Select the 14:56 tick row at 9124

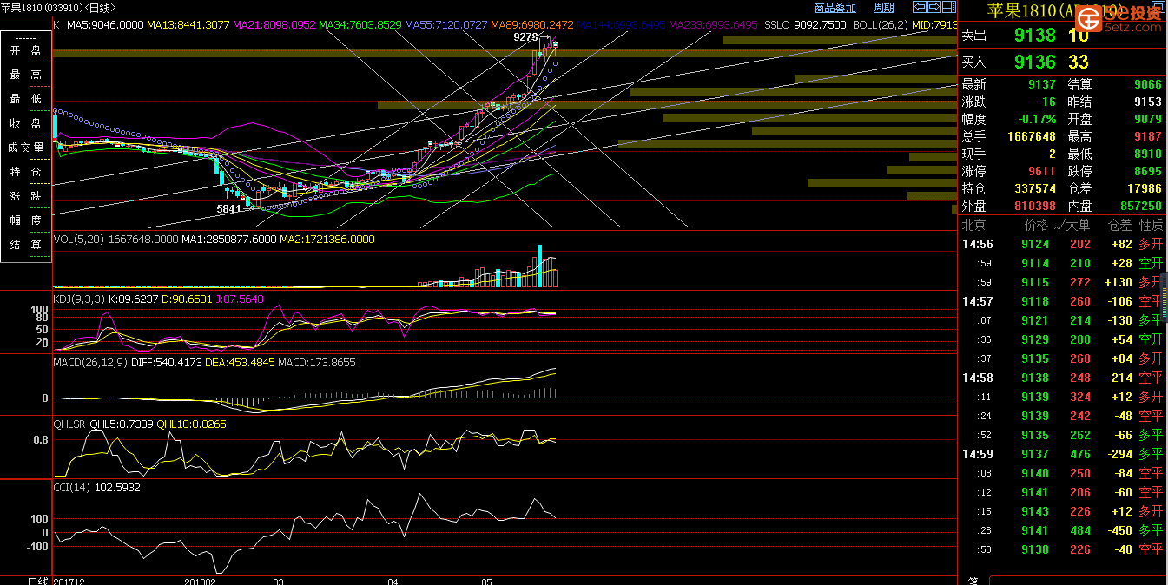(x=1061, y=244)
